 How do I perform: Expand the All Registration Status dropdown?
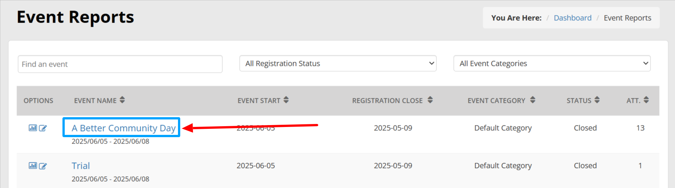[x=338, y=64]
